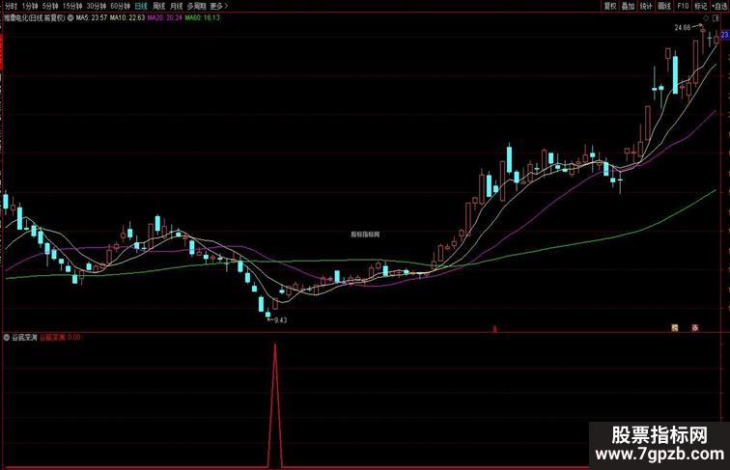
Task: Switch to the 月线 monthly chart tab
Action: pyautogui.click(x=177, y=6)
